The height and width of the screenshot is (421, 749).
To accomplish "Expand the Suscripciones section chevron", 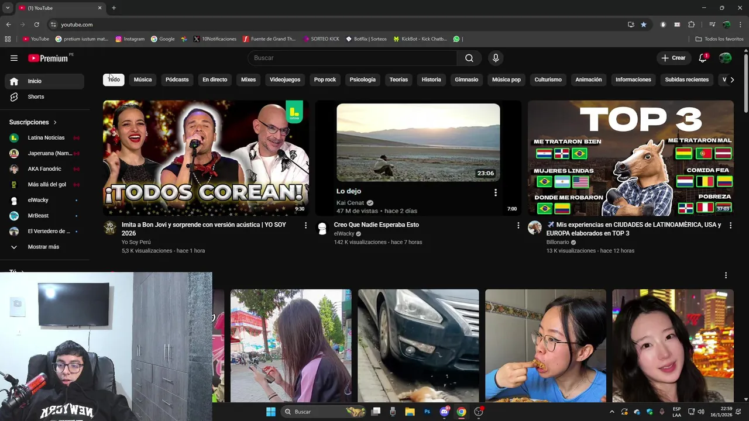I will coord(55,122).
